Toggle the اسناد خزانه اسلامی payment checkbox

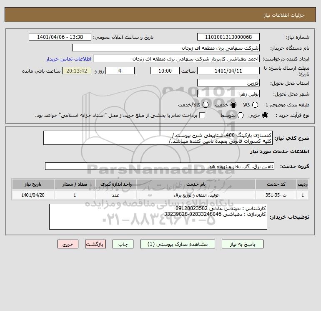tap(202, 115)
